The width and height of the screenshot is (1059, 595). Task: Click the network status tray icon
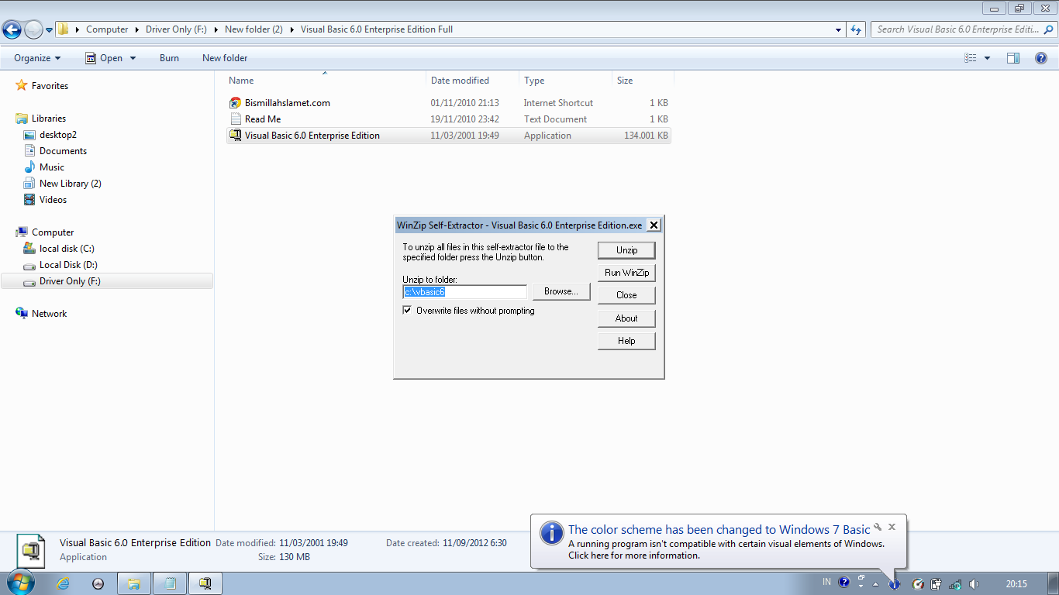tap(954, 583)
